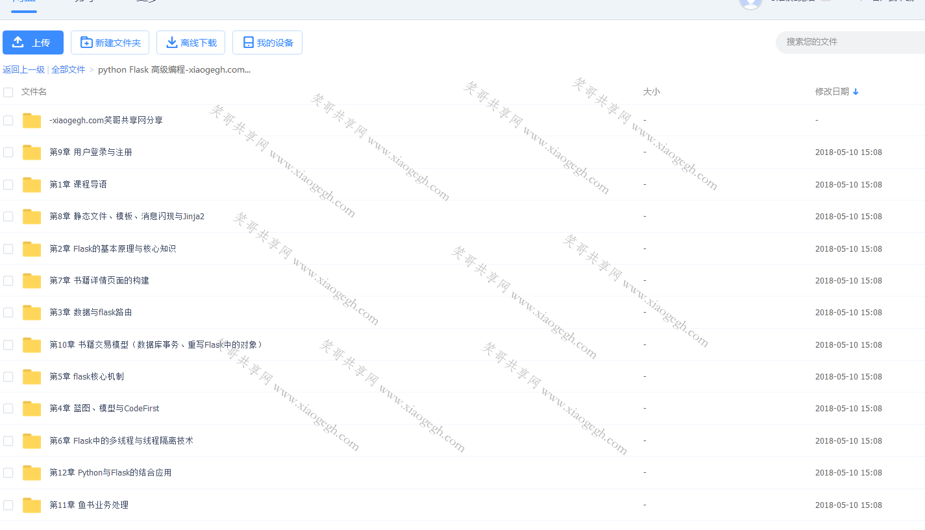This screenshot has height=530, width=925.
Task: Click name 第2章 Flask的基本原理与核心知识
Action: 113,248
